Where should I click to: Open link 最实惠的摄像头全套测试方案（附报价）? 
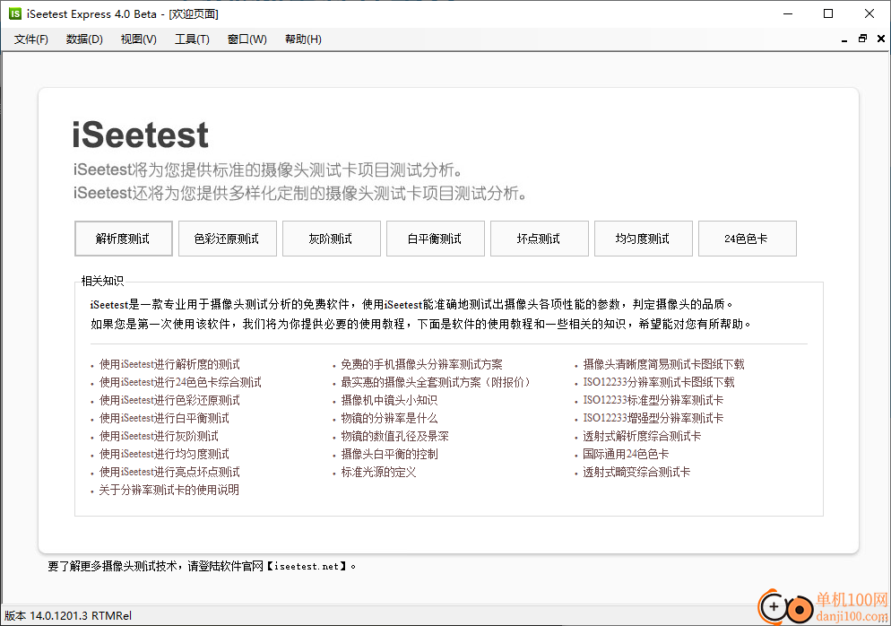pos(436,382)
